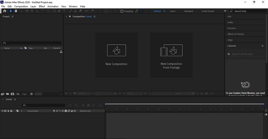Click New Composition From Footage
268x139 pixels.
[x=171, y=55]
